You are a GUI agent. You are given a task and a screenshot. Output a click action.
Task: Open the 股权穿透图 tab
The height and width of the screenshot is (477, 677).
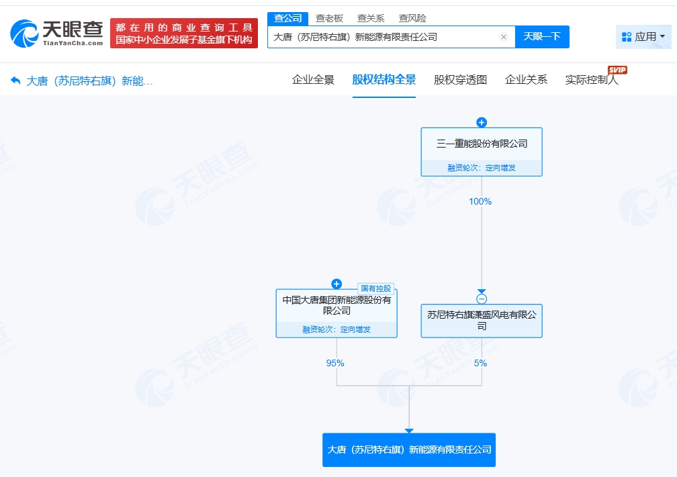coord(460,80)
